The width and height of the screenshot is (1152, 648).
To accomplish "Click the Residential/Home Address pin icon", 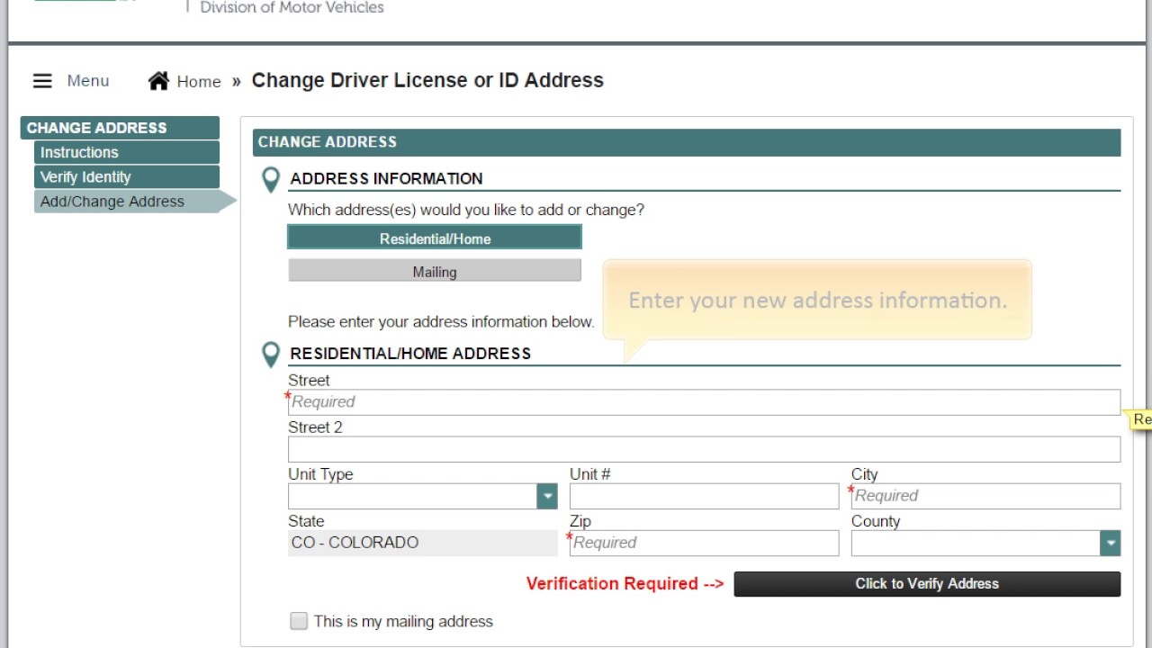I will (x=270, y=354).
